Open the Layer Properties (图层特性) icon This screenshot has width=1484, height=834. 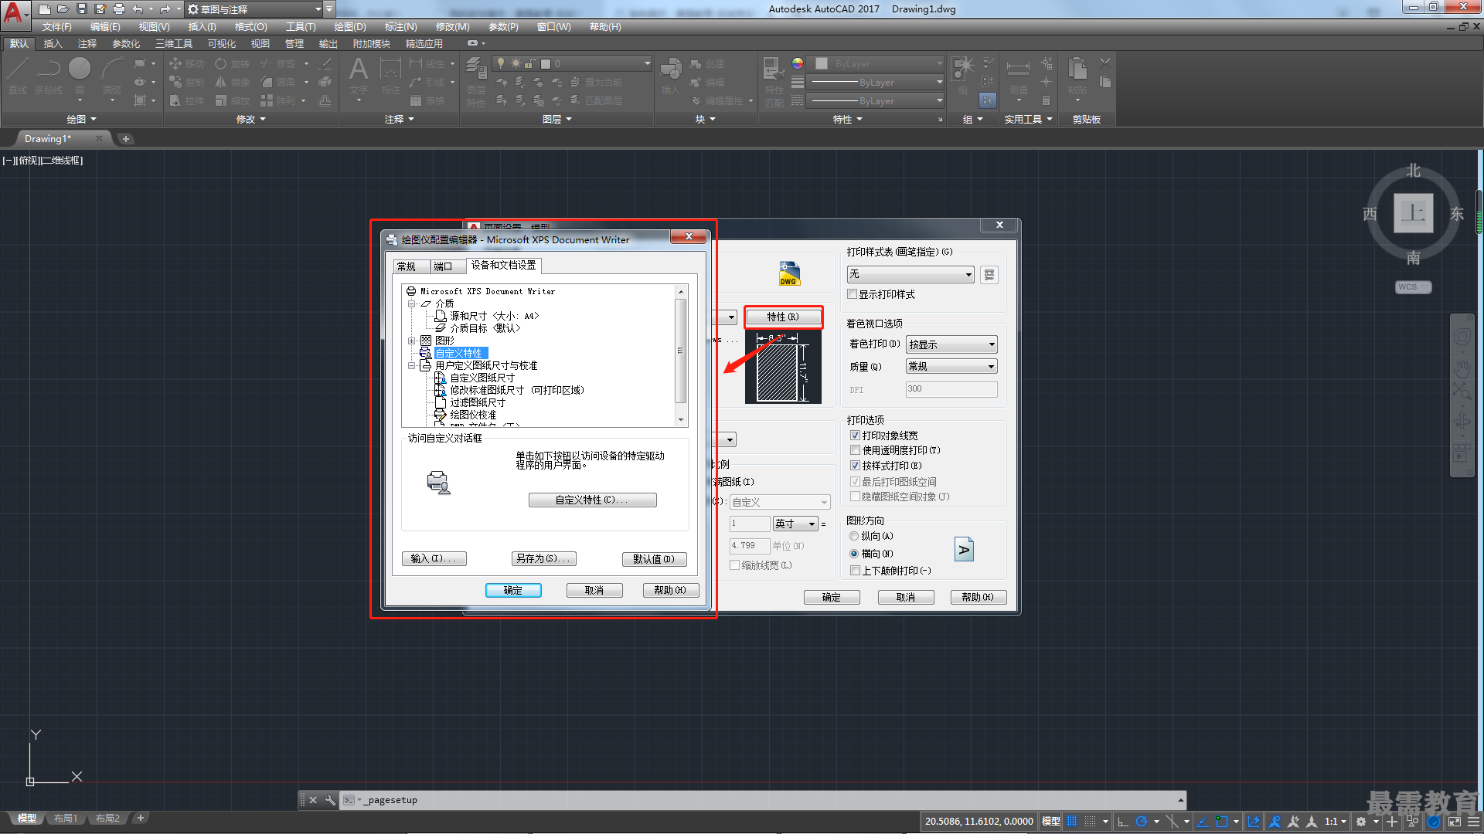[x=476, y=81]
